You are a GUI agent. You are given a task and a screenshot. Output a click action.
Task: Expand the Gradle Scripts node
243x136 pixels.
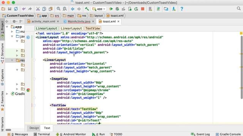click(7, 94)
